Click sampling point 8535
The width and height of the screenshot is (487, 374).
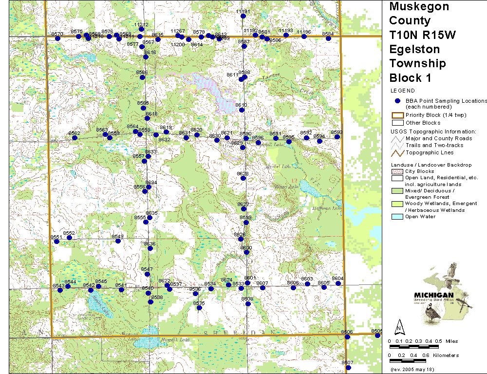(x=199, y=308)
